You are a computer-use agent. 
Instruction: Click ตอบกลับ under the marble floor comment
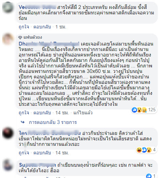click(x=42, y=113)
